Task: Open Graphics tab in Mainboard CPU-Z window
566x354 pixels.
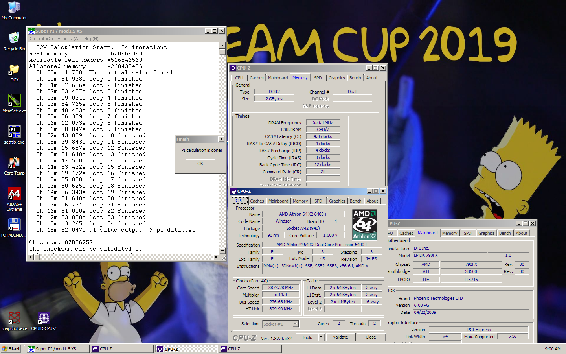Action: click(x=487, y=233)
